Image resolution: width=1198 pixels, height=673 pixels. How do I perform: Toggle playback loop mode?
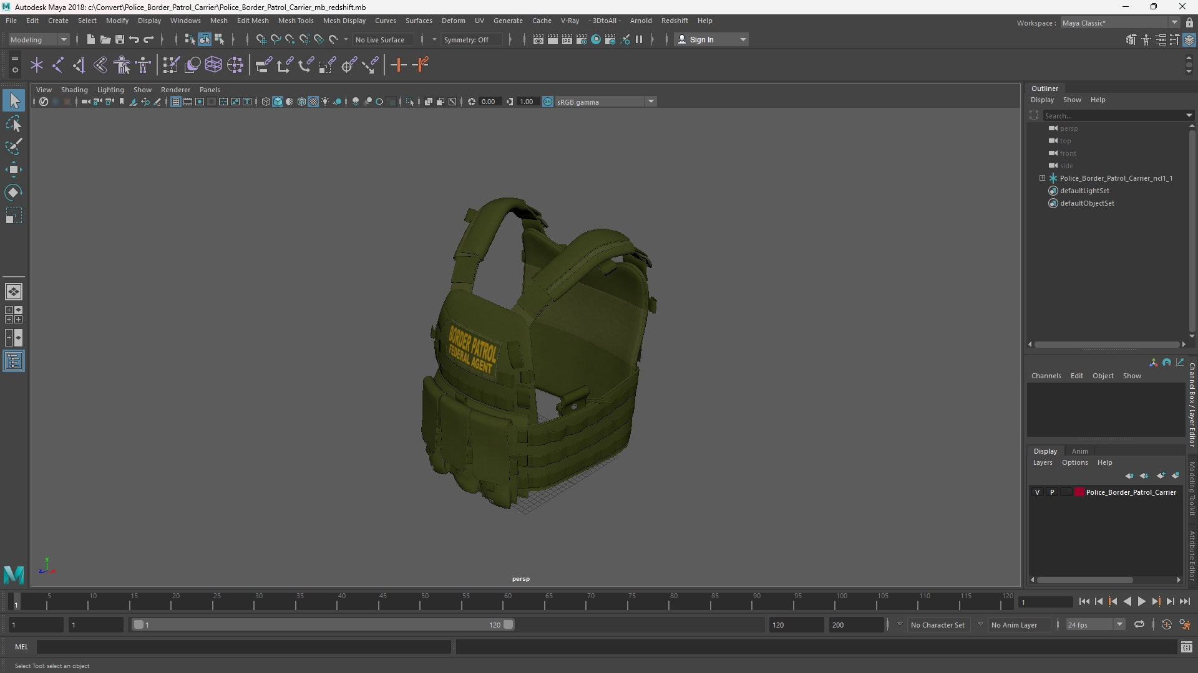coord(1139,624)
